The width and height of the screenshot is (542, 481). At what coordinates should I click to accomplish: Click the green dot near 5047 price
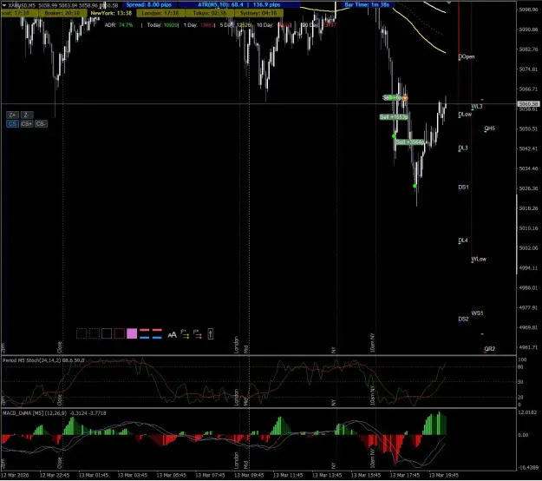coord(394,136)
